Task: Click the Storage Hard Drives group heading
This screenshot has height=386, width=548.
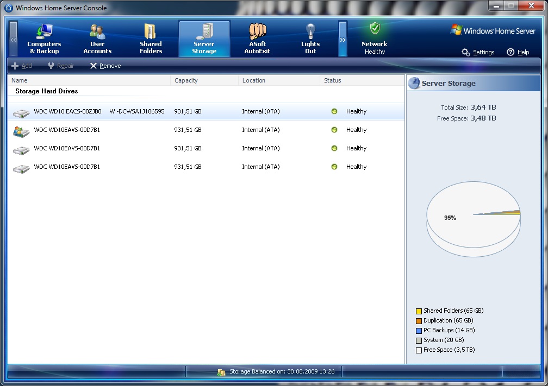Action: point(47,91)
